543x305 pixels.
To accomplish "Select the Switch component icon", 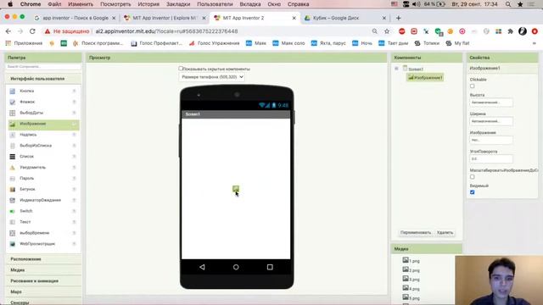I will click(13, 211).
